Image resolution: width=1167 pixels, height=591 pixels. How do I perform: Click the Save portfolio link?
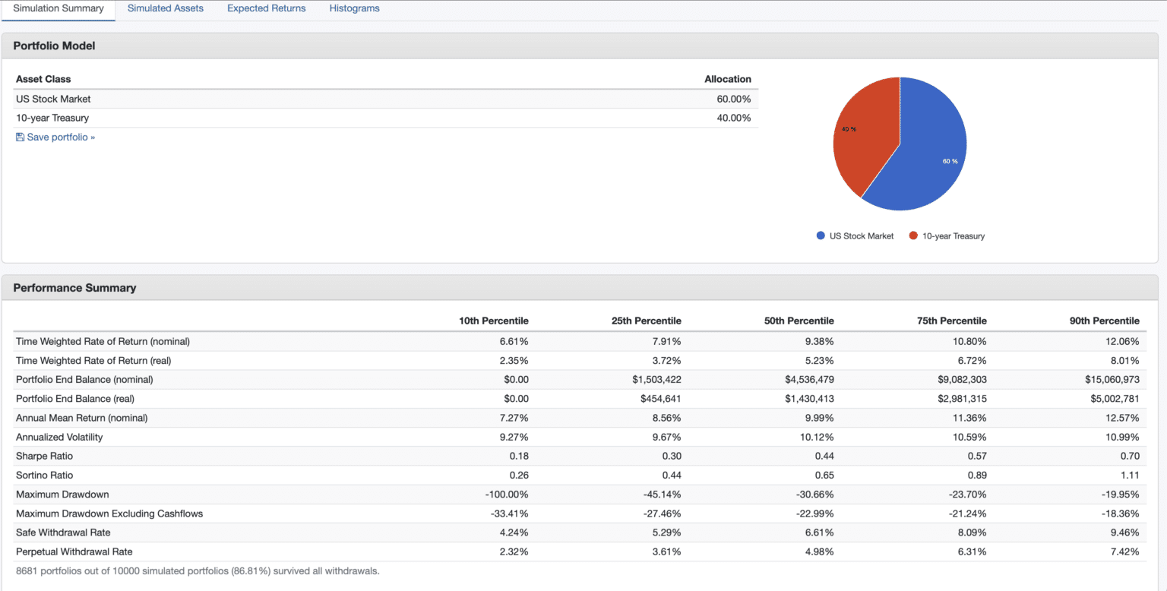click(61, 137)
